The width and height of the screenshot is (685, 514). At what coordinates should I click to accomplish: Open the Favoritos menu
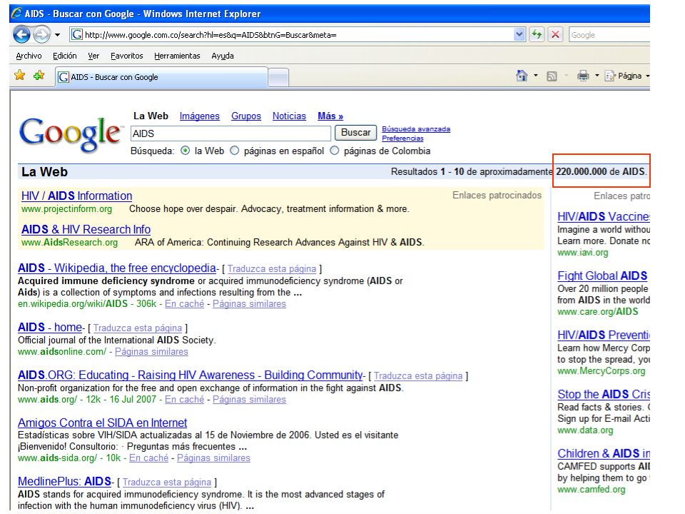[x=127, y=56]
